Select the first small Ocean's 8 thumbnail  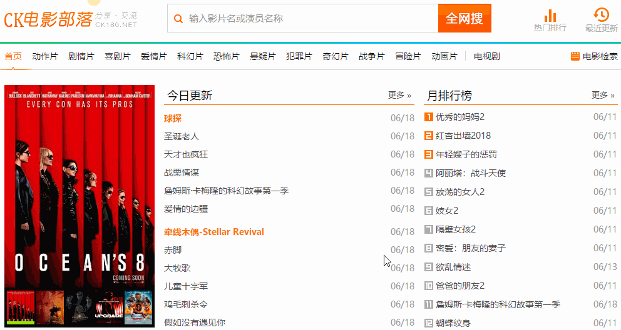21,307
